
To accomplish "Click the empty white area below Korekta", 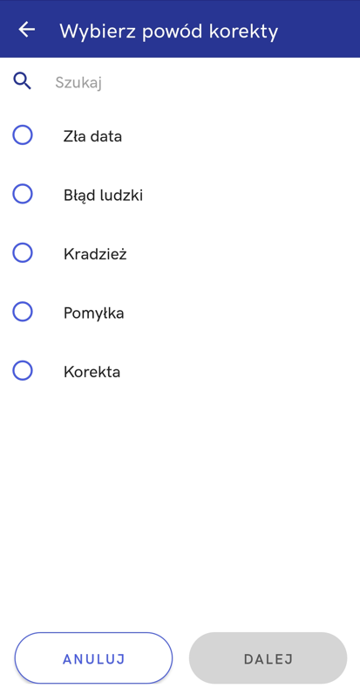I will coord(180,506).
